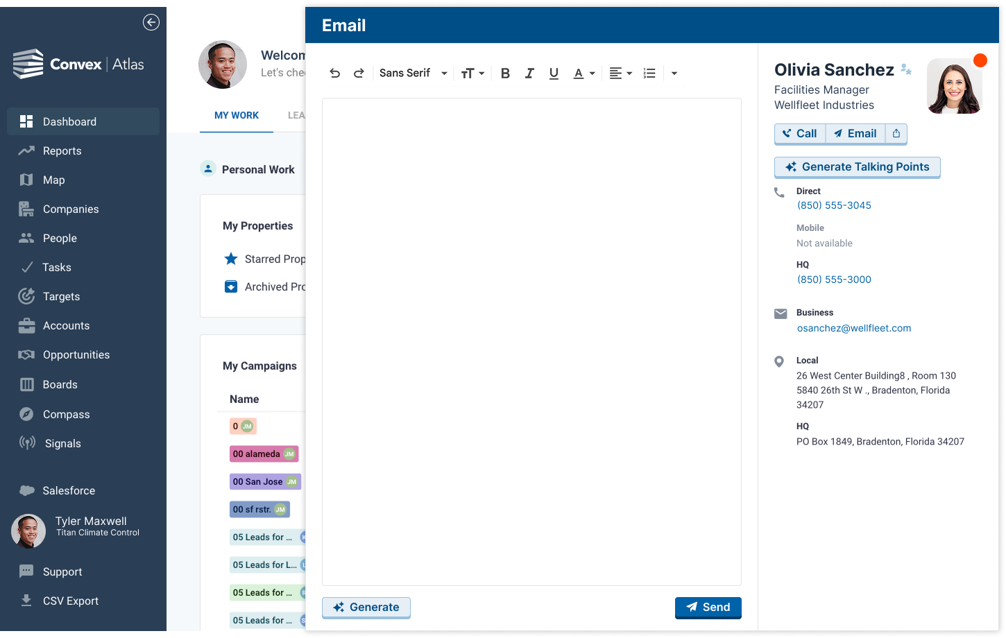This screenshot has width=1006, height=638.
Task: Toggle bold formatting
Action: (x=505, y=73)
